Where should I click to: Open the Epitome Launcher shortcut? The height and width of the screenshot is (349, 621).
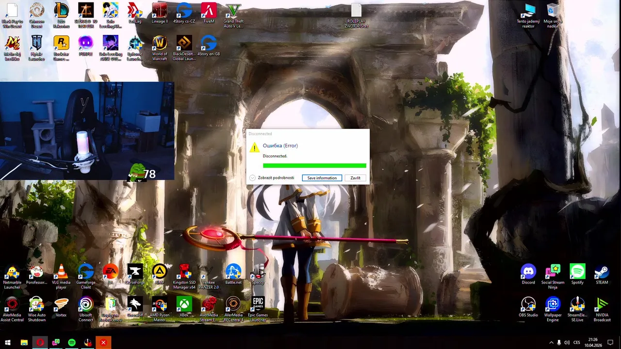tap(135, 48)
